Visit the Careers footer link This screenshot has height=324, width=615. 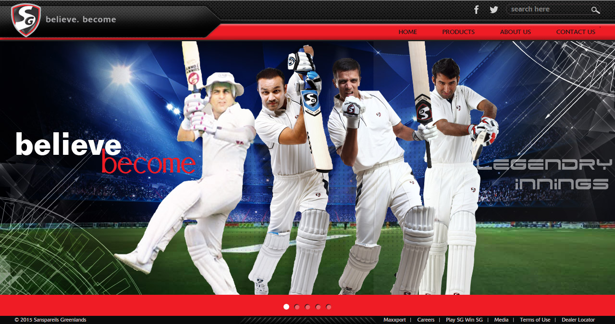point(426,320)
